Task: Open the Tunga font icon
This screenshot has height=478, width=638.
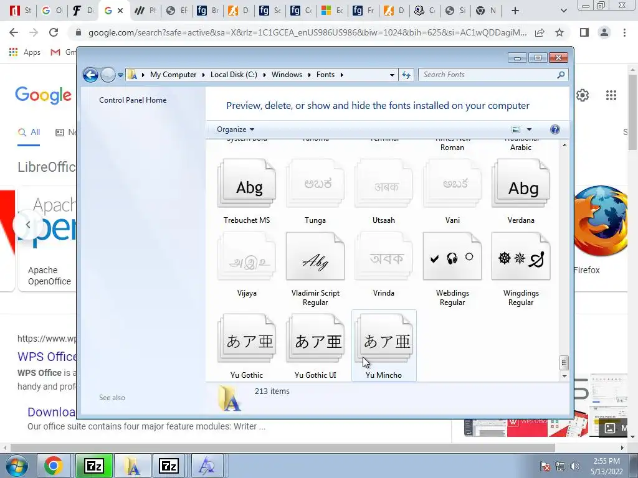Action: (x=315, y=184)
